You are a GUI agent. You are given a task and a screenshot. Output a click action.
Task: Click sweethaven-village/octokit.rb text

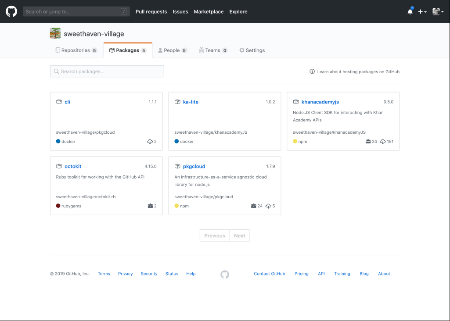86,197
